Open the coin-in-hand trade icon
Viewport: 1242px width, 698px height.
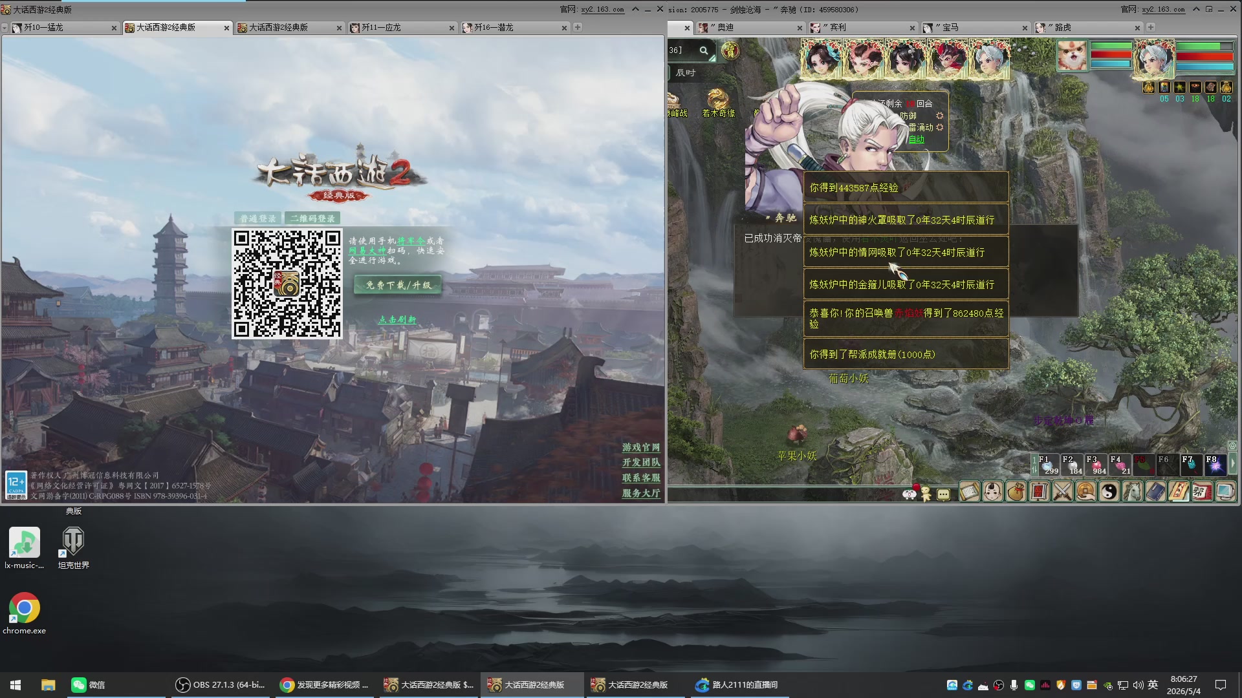click(x=1085, y=492)
